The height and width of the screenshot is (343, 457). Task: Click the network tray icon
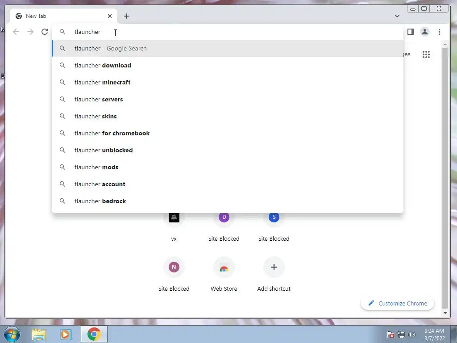click(401, 335)
